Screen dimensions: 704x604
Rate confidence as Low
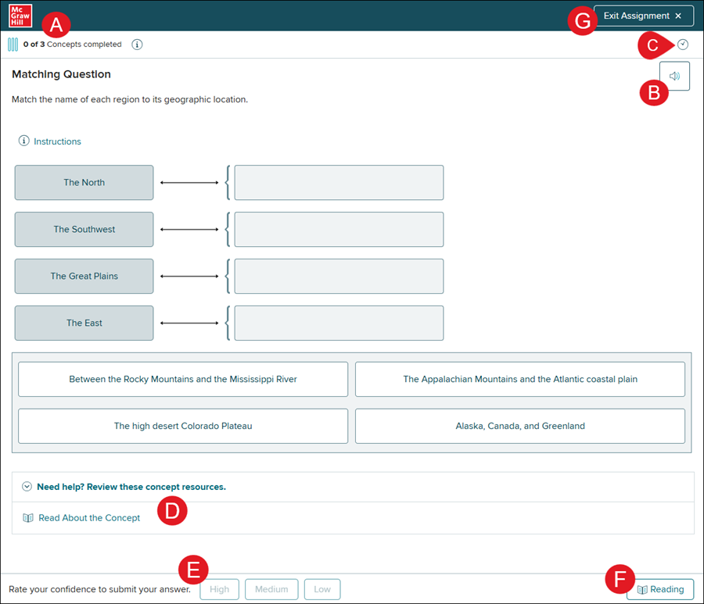pos(322,589)
